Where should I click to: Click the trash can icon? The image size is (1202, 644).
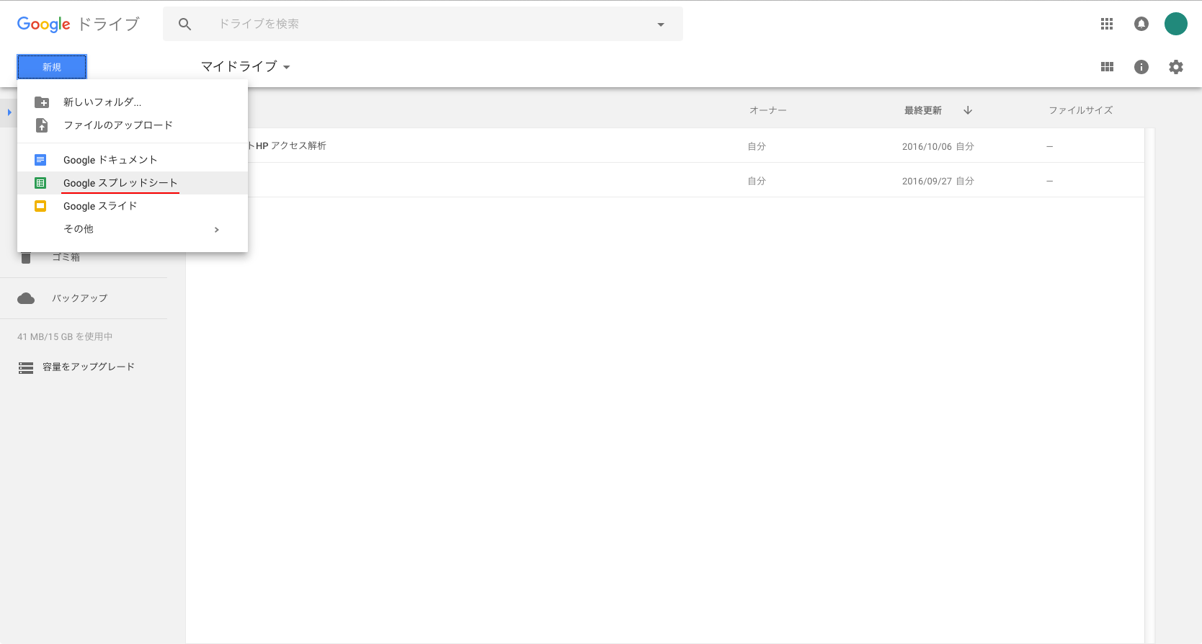click(26, 258)
